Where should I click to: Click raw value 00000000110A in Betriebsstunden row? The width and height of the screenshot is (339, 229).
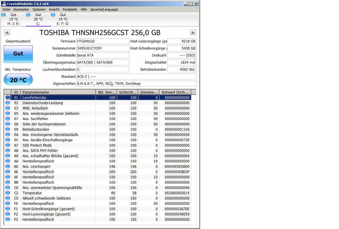click(x=177, y=129)
